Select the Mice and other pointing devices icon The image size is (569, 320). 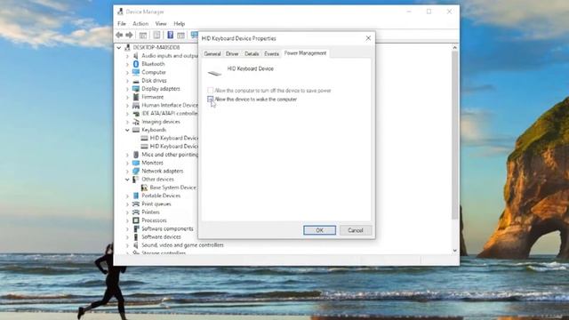pos(136,155)
